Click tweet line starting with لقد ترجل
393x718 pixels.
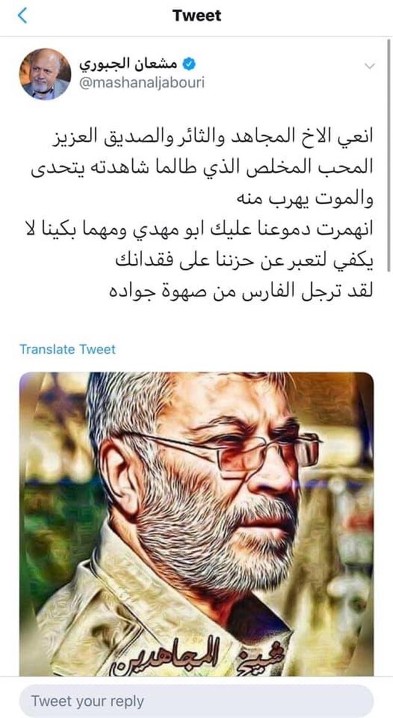coord(242,291)
